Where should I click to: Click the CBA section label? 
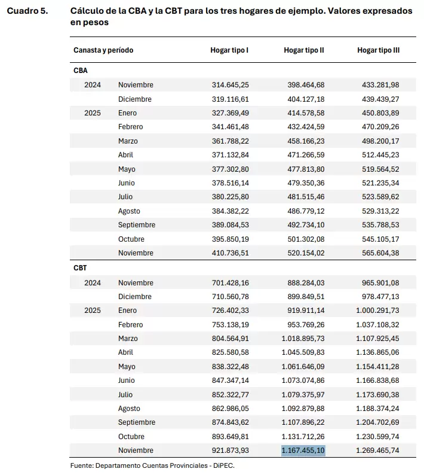(x=81, y=71)
